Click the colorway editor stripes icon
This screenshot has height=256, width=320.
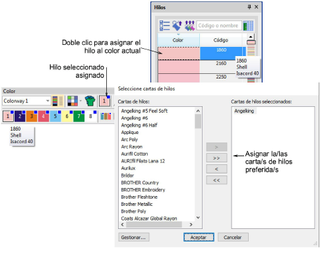(57, 101)
